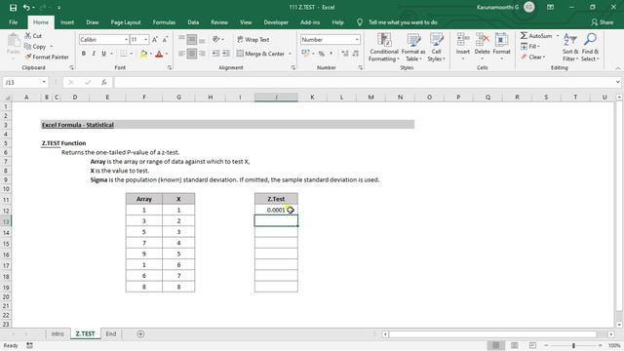Decrease the cell indent
The height and width of the screenshot is (351, 624).
click(215, 54)
